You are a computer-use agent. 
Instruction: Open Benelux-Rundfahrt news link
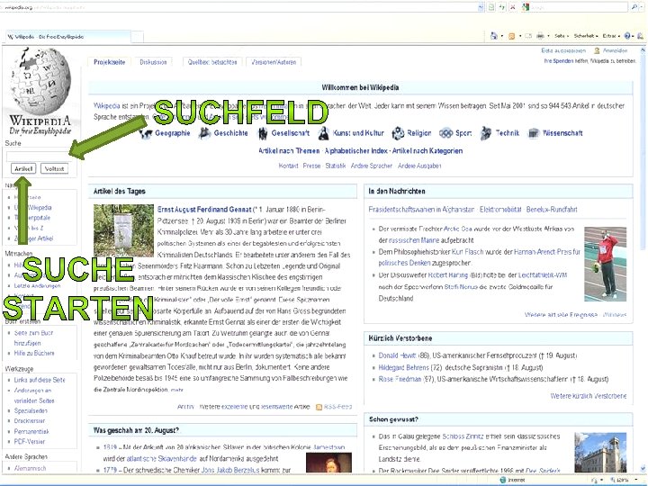[x=552, y=210]
